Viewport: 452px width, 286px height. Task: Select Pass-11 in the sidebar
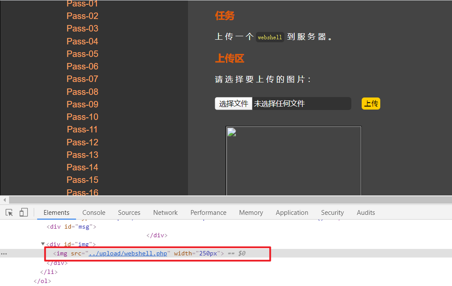coord(83,129)
